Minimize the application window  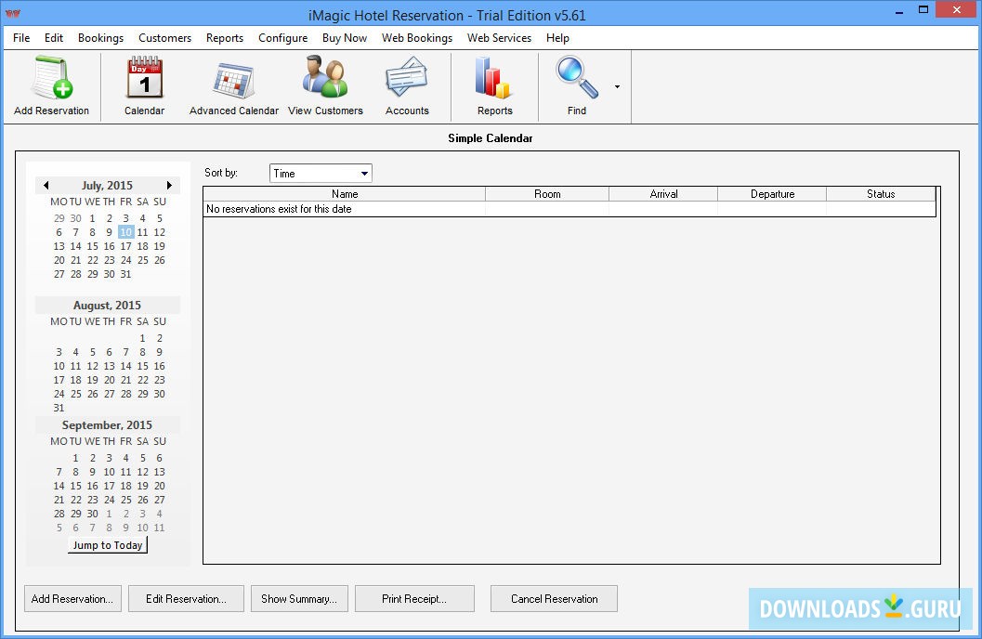[x=899, y=11]
